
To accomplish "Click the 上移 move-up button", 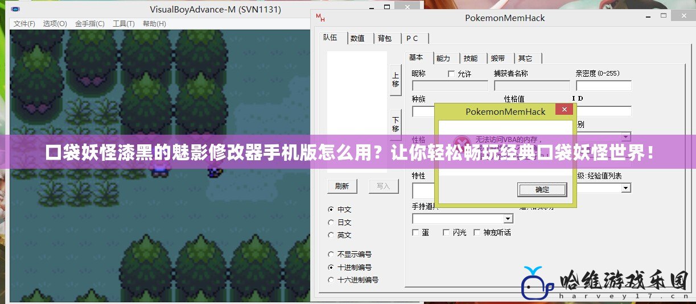I will pyautogui.click(x=396, y=79).
